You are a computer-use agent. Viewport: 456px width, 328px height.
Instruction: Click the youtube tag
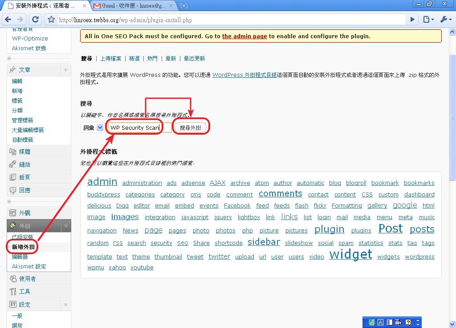pyautogui.click(x=142, y=268)
